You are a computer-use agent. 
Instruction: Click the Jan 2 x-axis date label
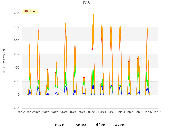click(112, 112)
